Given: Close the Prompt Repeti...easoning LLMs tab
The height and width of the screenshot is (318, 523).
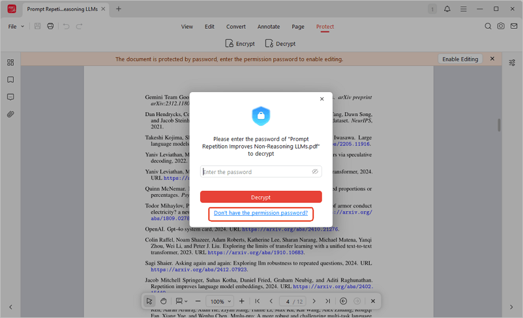Looking at the screenshot, I should pyautogui.click(x=103, y=9).
